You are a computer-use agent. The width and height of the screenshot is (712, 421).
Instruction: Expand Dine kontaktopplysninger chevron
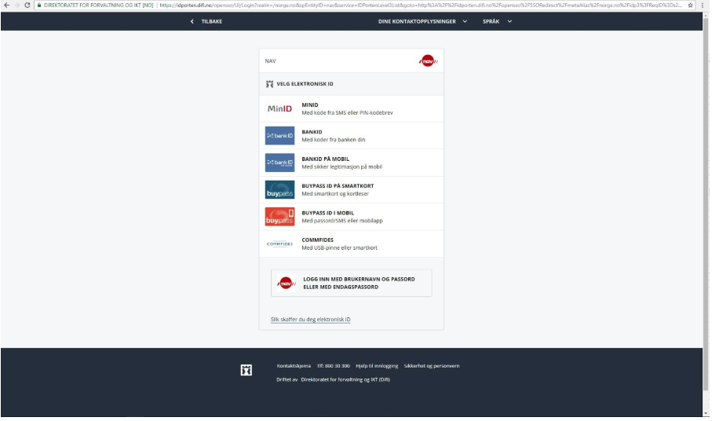click(465, 21)
